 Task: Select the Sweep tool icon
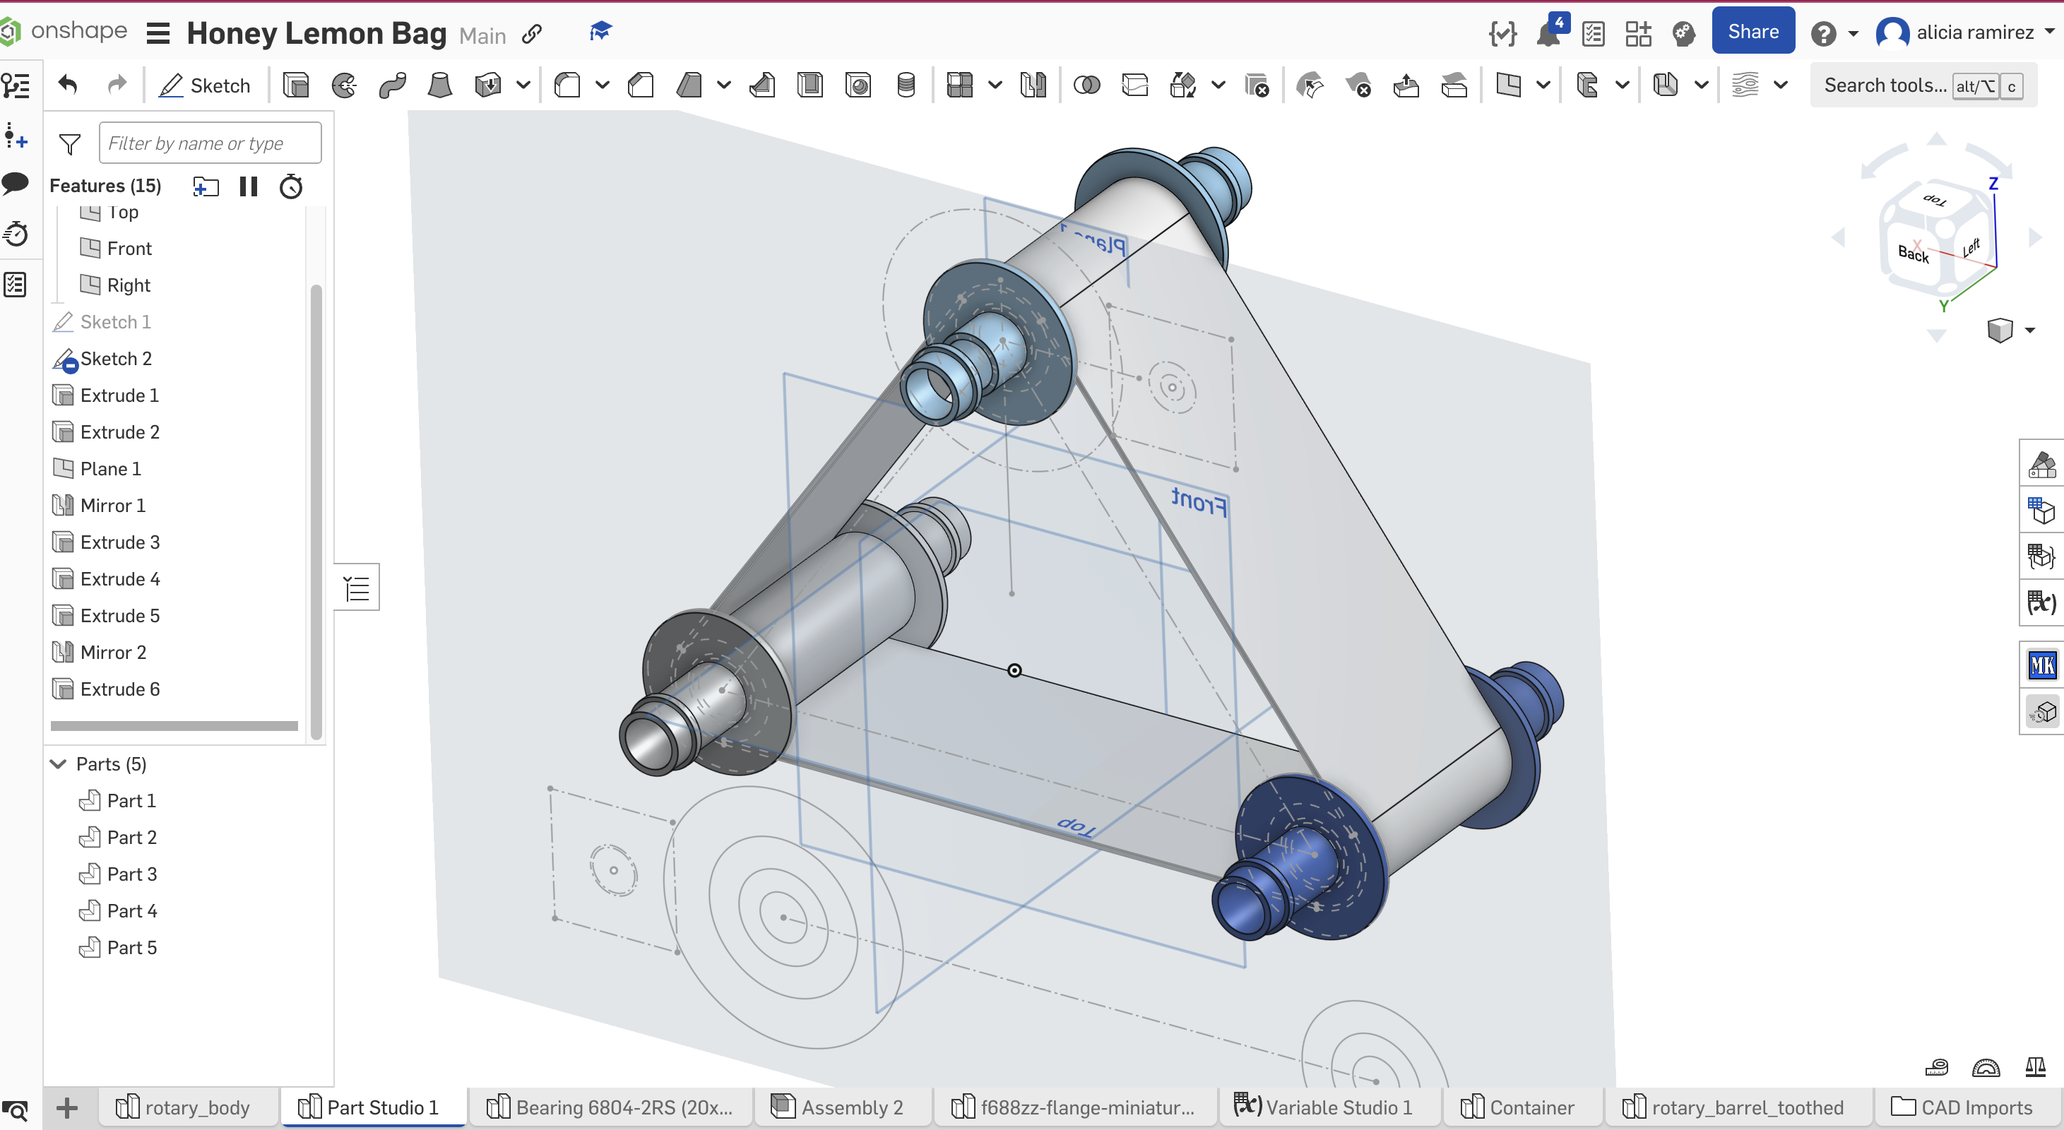[393, 85]
